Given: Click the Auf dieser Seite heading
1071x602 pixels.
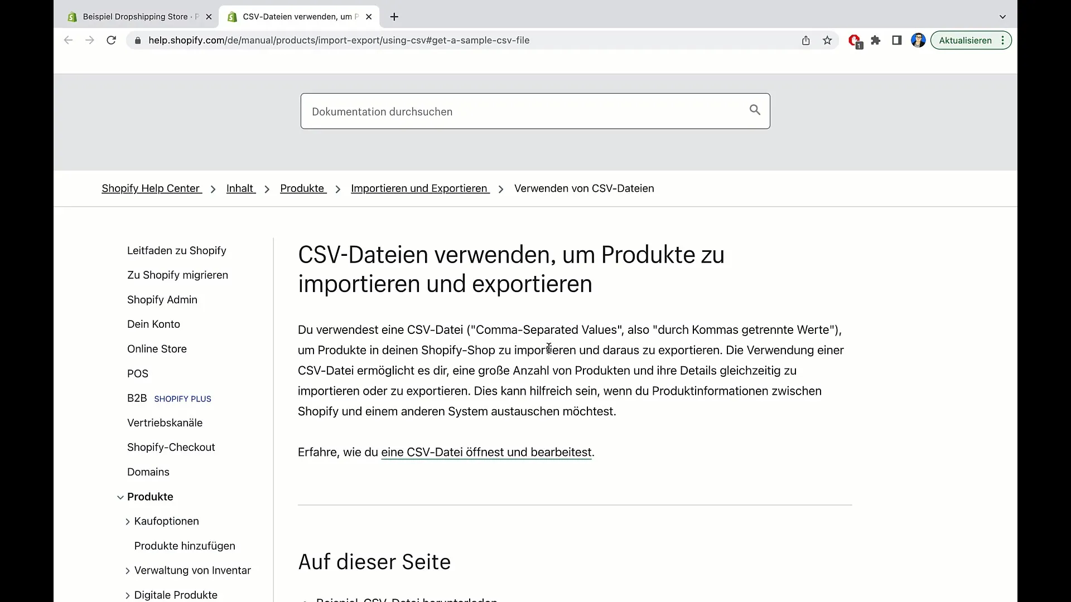Looking at the screenshot, I should coord(374,562).
